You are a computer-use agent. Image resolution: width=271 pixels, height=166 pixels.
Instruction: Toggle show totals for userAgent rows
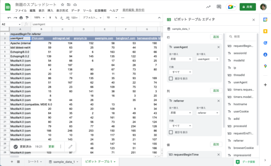point(171,79)
